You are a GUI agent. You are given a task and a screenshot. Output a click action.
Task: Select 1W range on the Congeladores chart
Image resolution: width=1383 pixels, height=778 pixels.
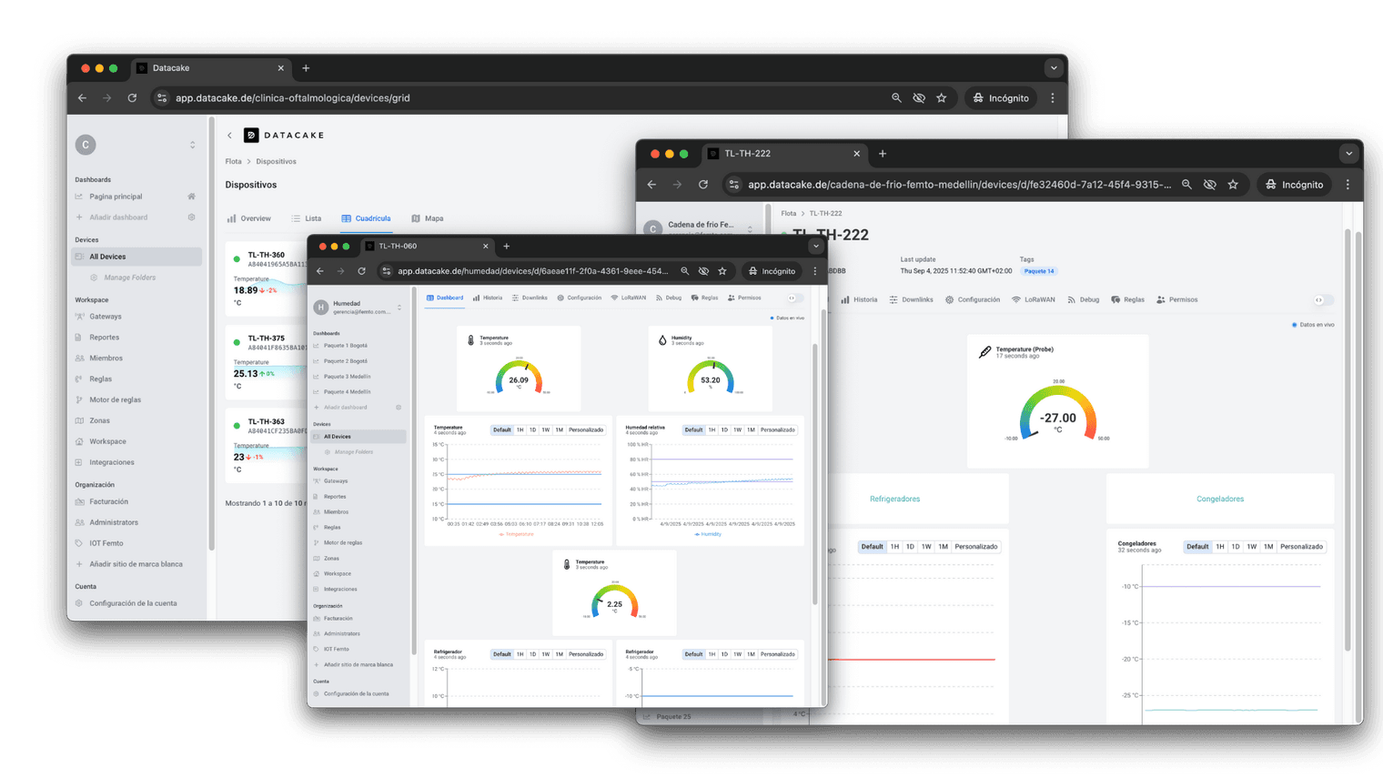pyautogui.click(x=1252, y=547)
